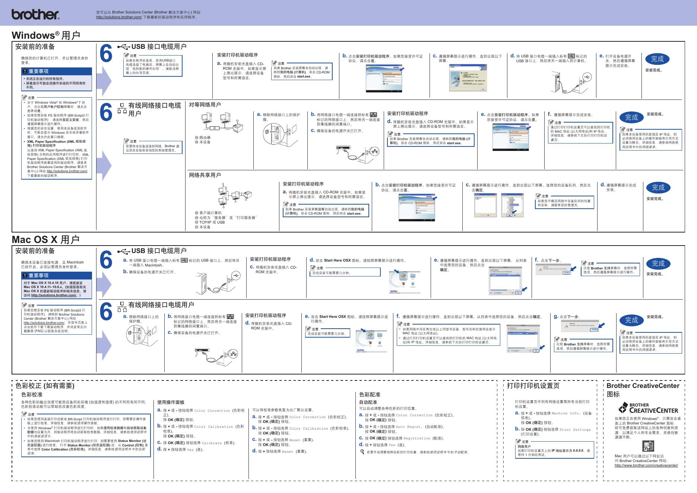The height and width of the screenshot is (493, 697).
Task: Click the 色彩校正 (如有需要) heading
Action: 45,386
